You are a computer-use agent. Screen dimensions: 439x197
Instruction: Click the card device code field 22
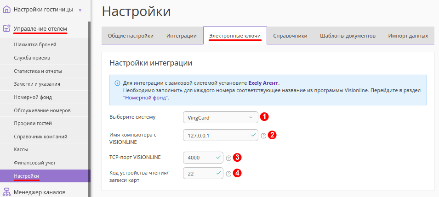pos(203,173)
